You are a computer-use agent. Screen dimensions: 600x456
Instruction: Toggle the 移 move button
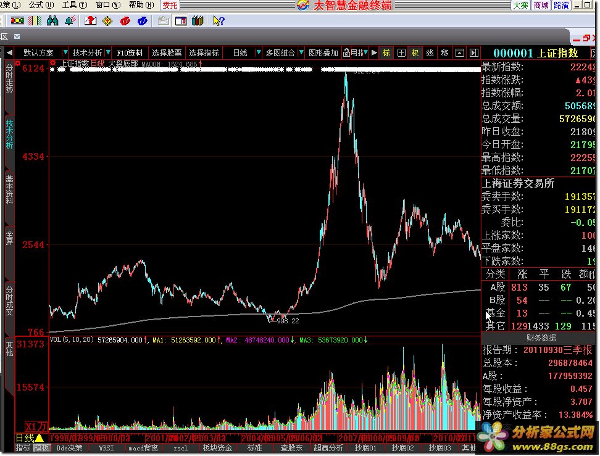click(x=444, y=53)
